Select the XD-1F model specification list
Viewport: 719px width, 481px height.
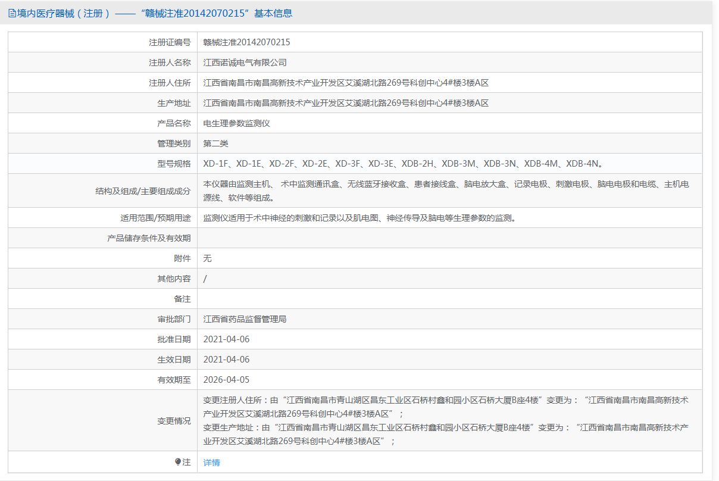point(405,164)
